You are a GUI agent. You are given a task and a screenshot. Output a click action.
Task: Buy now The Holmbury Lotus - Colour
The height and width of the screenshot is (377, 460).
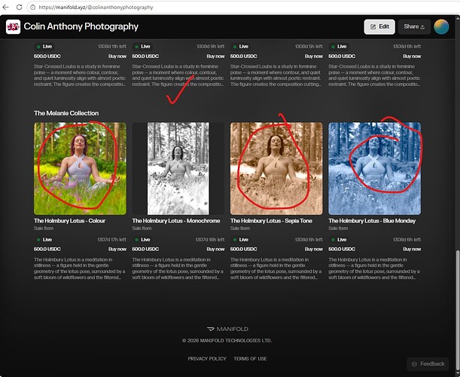point(117,249)
